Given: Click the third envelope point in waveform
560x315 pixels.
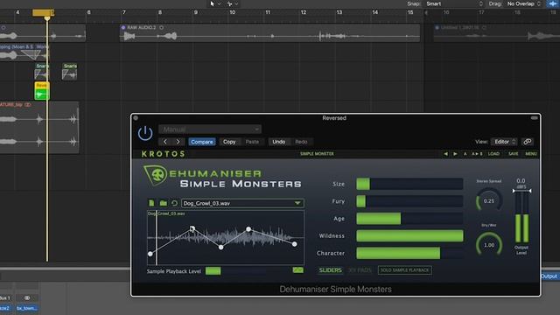Looking at the screenshot, I should pos(221,247).
